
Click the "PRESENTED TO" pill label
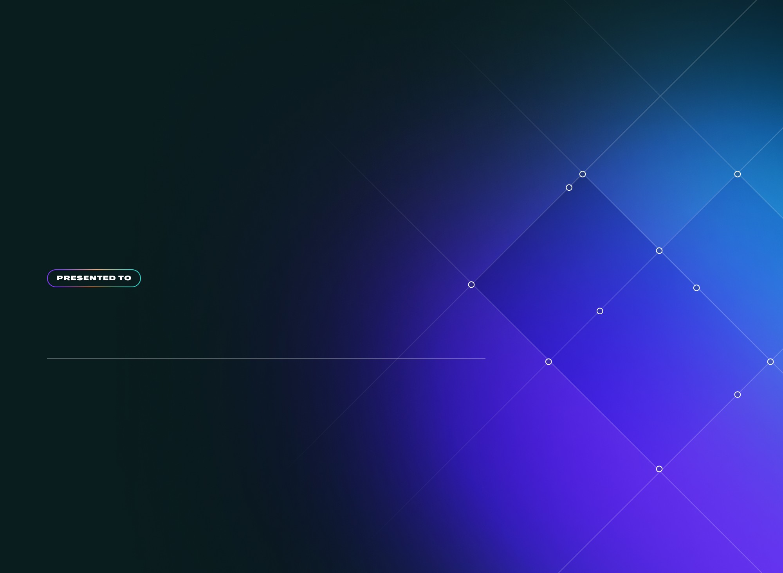pos(94,278)
